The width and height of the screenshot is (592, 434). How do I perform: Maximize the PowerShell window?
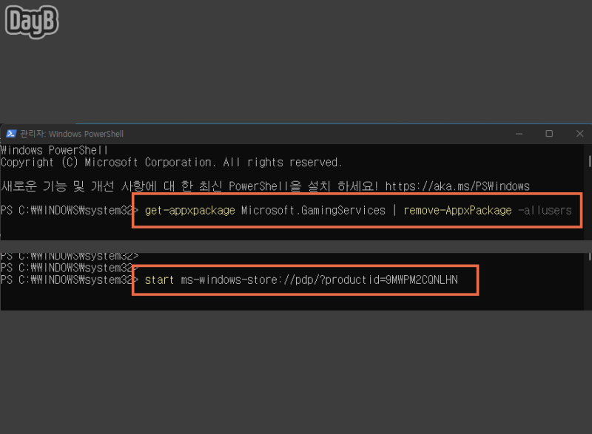click(549, 134)
